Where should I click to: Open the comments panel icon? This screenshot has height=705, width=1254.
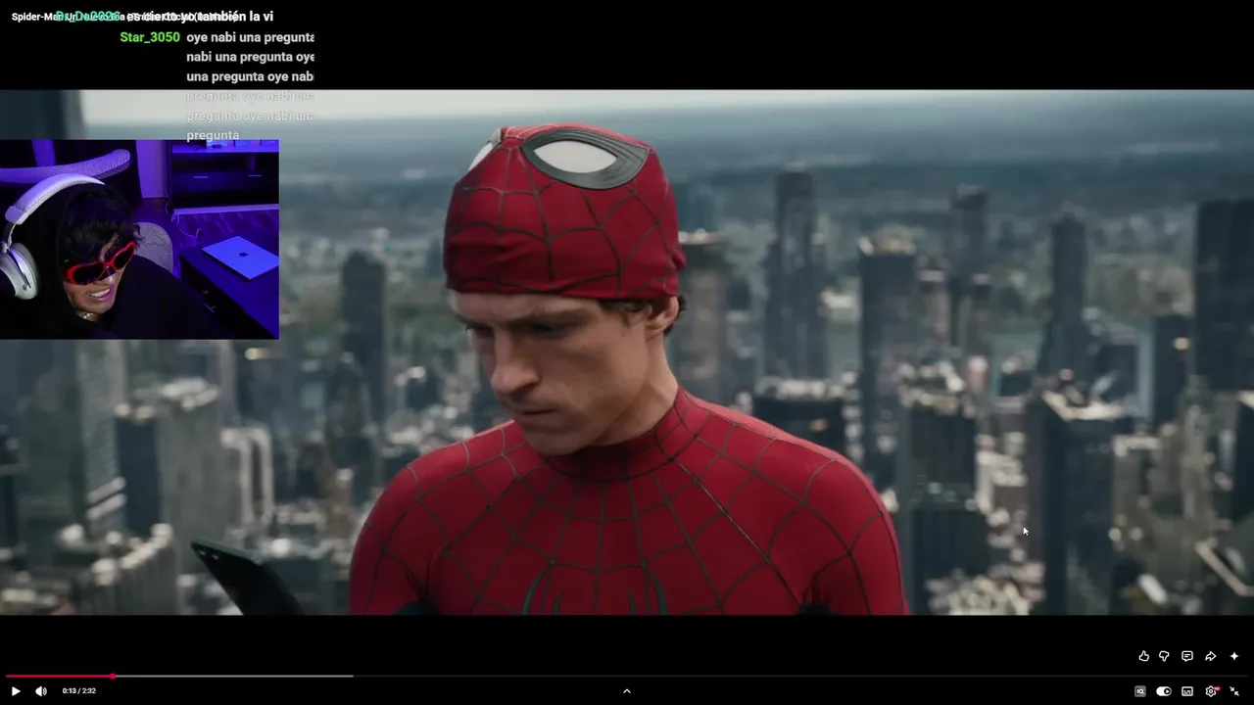[x=1186, y=656]
